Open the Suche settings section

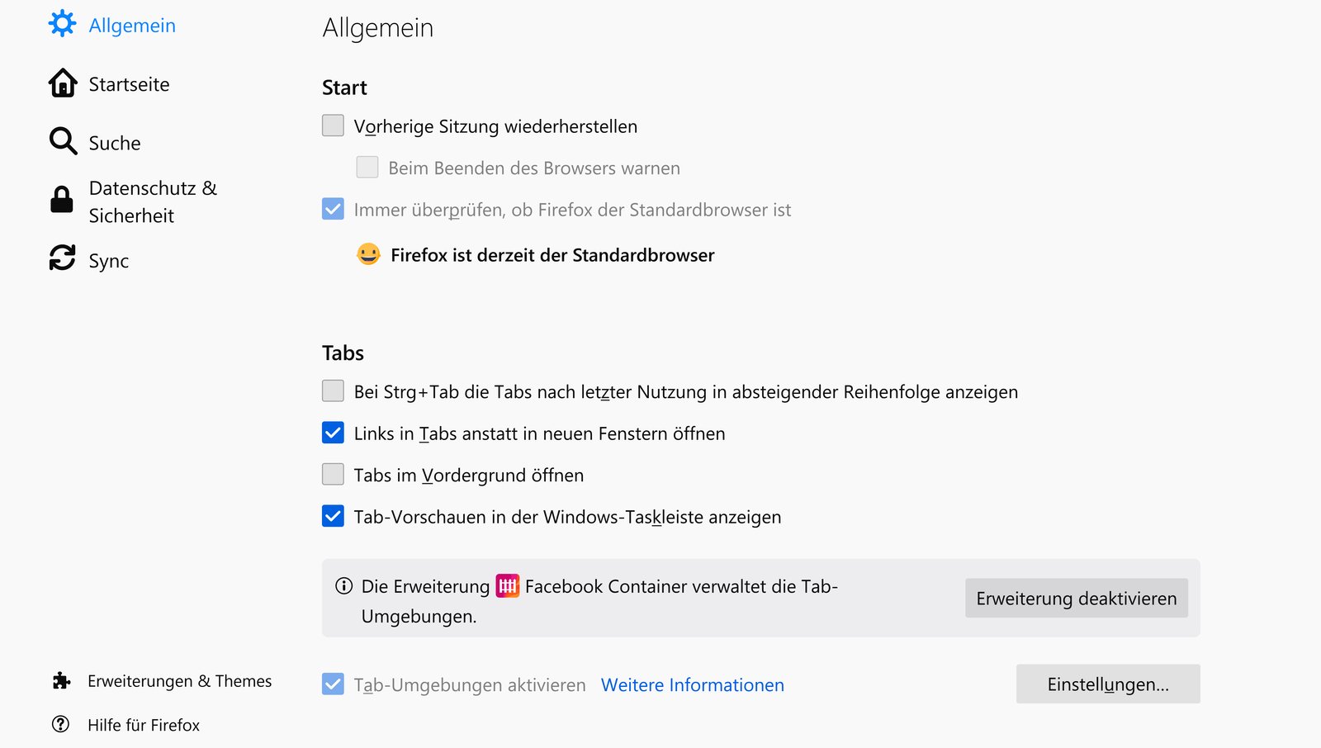tap(114, 141)
